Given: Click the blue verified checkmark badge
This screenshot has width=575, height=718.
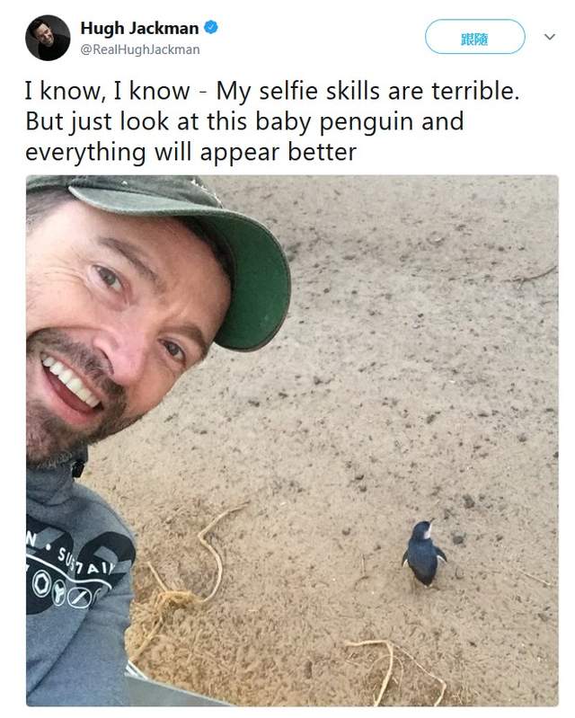Looking at the screenshot, I should 210,28.
